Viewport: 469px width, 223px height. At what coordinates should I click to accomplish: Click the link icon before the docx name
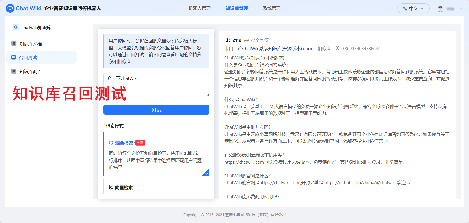click(x=240, y=48)
